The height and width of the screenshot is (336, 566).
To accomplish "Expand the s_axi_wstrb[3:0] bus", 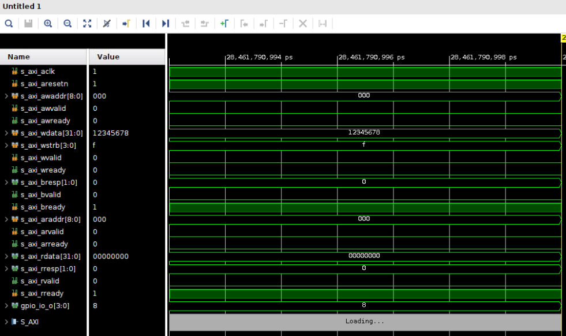I will 6,145.
